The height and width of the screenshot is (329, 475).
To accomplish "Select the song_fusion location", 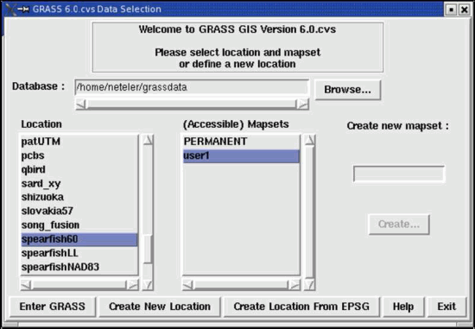I will point(79,225).
